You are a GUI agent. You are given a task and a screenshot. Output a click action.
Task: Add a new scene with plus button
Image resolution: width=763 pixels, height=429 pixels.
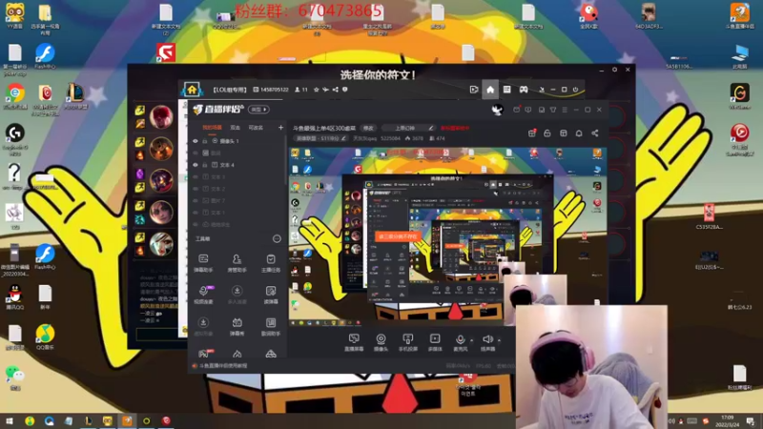click(x=280, y=128)
